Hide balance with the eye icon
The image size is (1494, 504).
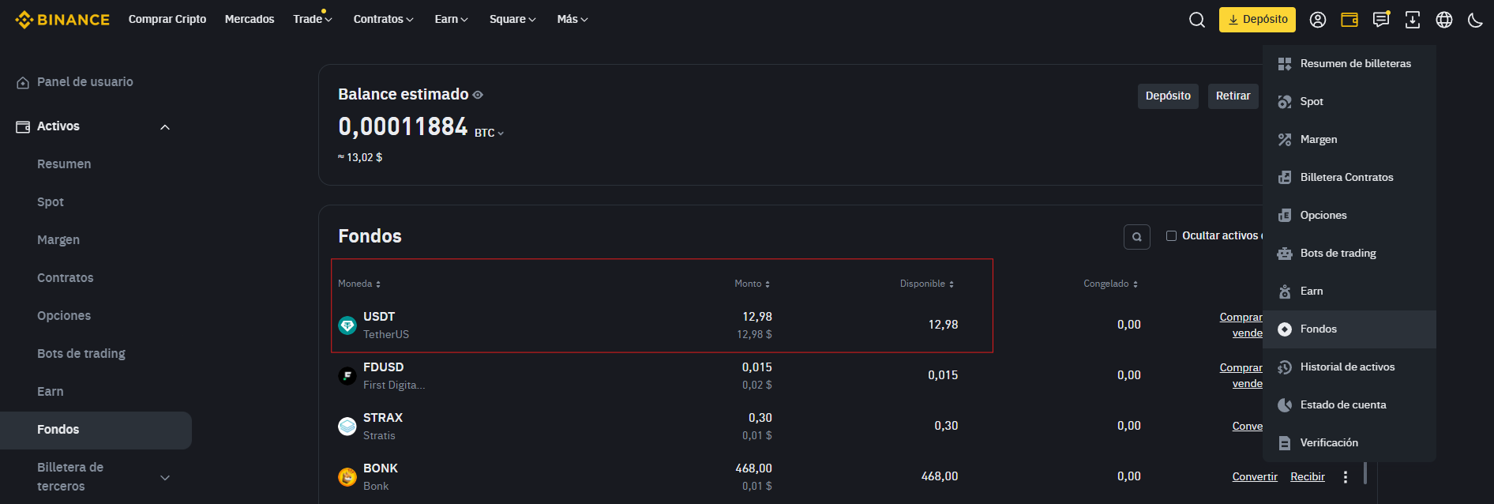pyautogui.click(x=478, y=95)
